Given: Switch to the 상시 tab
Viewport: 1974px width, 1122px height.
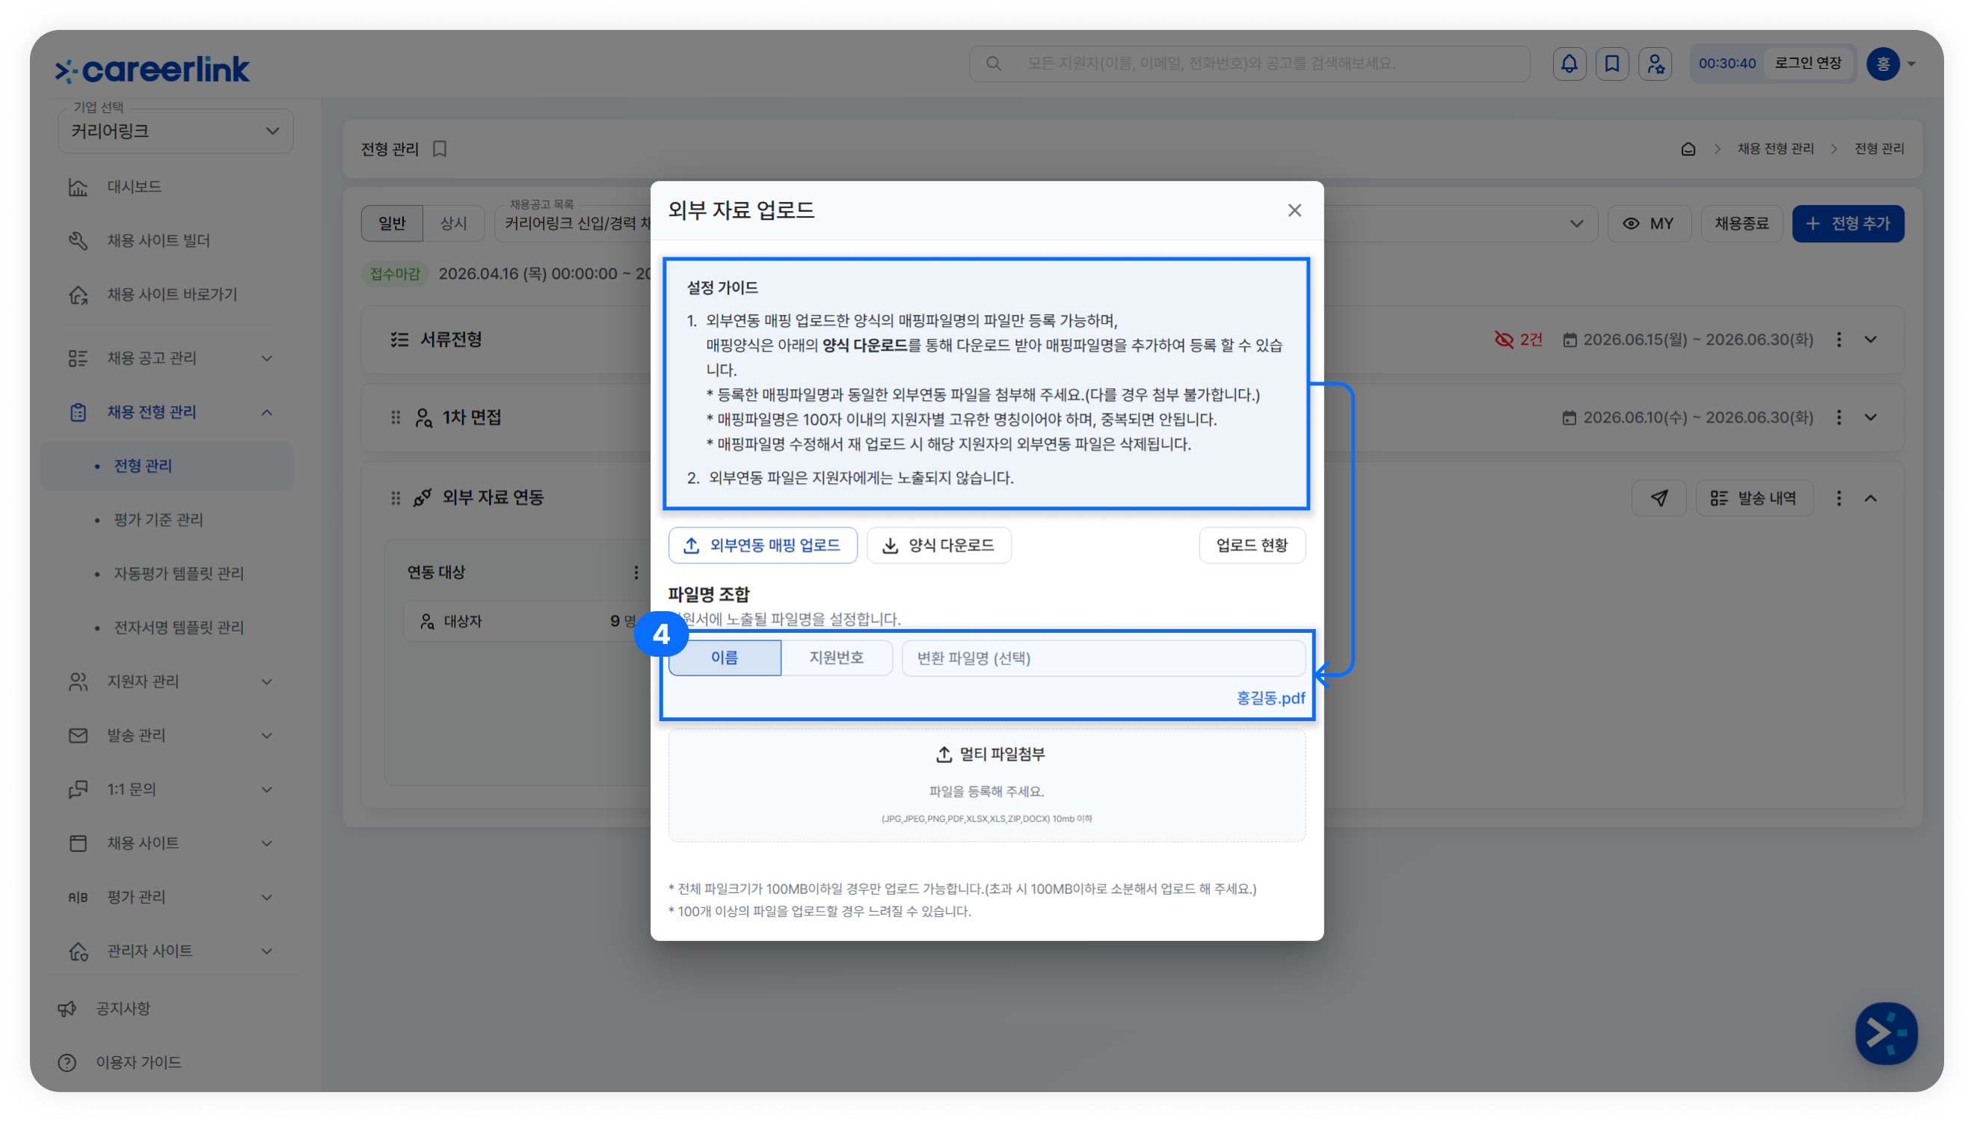Looking at the screenshot, I should pyautogui.click(x=454, y=224).
